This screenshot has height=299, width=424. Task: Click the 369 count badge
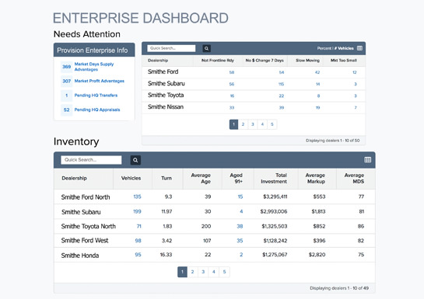67,67
